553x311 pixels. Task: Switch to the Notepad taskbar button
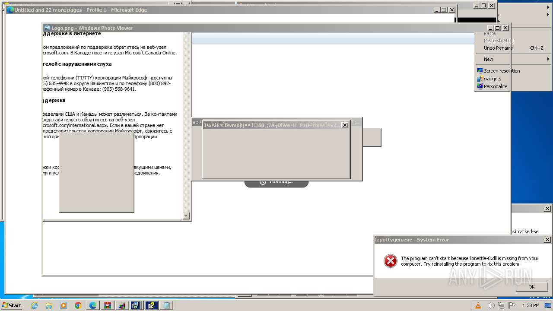coord(166,305)
